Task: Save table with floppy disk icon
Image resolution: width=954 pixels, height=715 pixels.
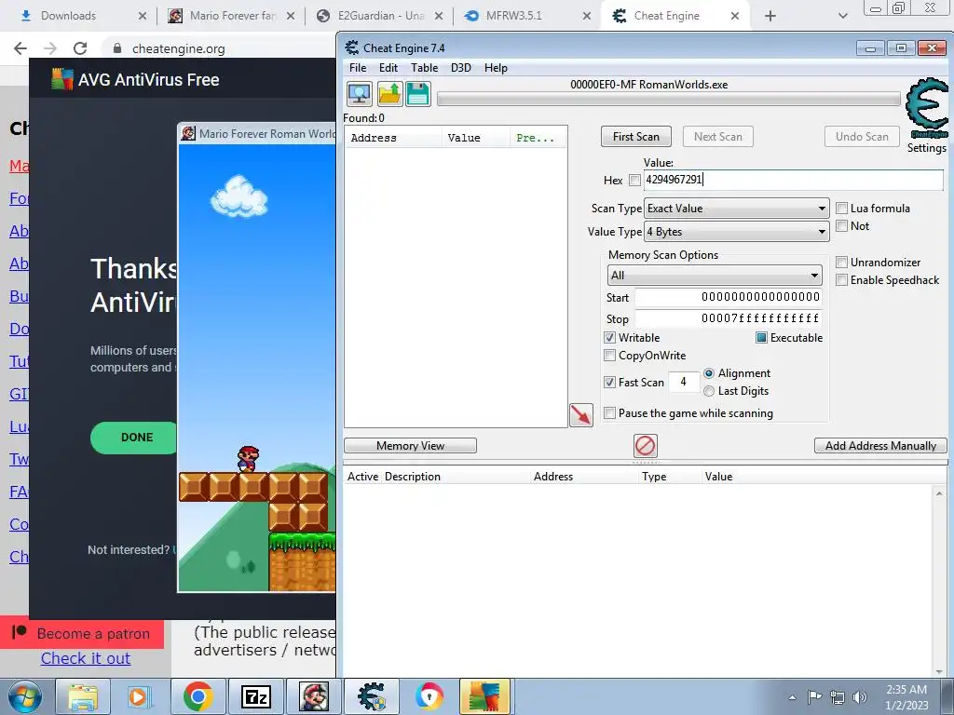Action: [x=418, y=94]
